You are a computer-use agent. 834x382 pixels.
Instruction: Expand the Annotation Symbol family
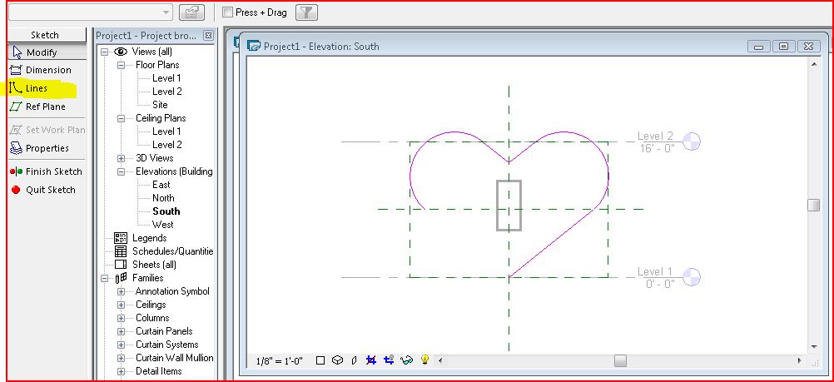[x=122, y=291]
